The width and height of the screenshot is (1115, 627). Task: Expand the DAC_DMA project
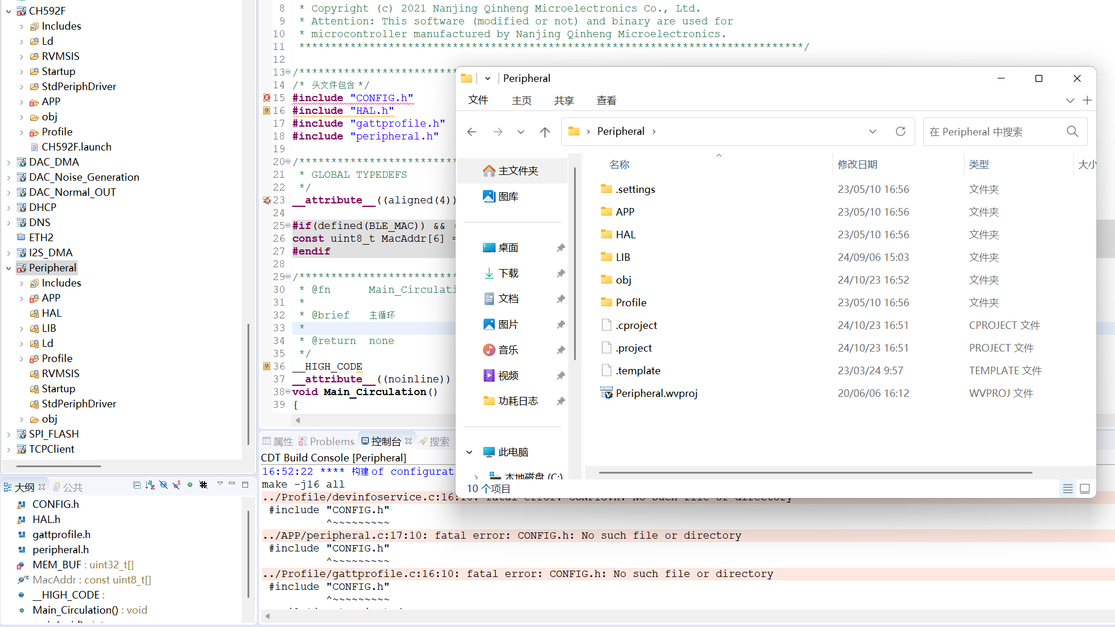click(9, 162)
